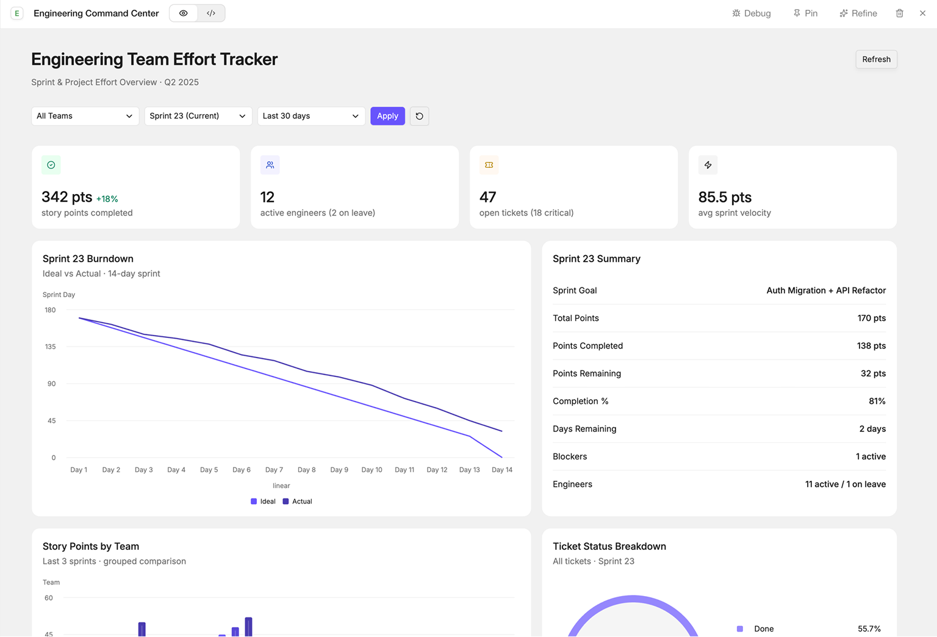Open the Last 30 days dropdown
The image size is (937, 637).
[311, 116]
